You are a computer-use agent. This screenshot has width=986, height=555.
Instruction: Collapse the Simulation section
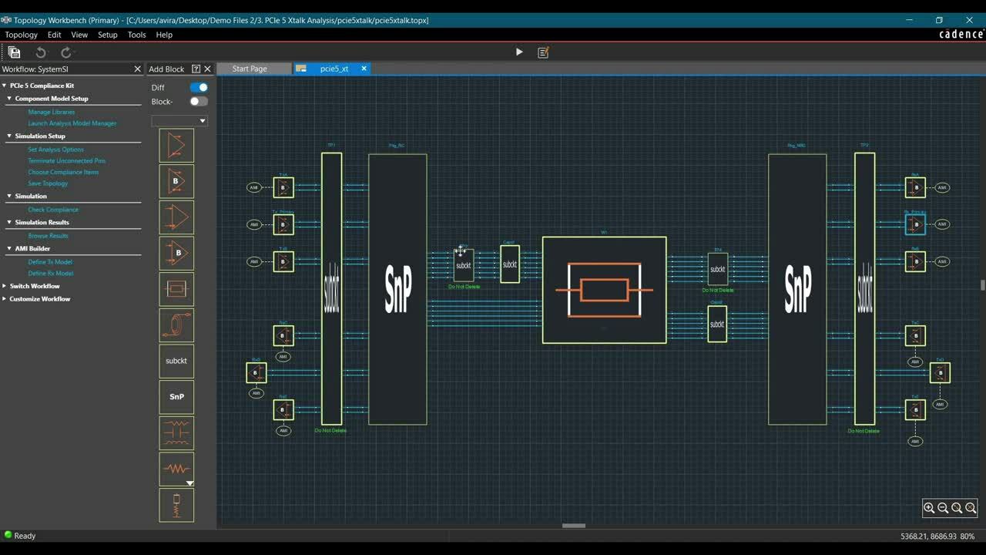tap(9, 196)
